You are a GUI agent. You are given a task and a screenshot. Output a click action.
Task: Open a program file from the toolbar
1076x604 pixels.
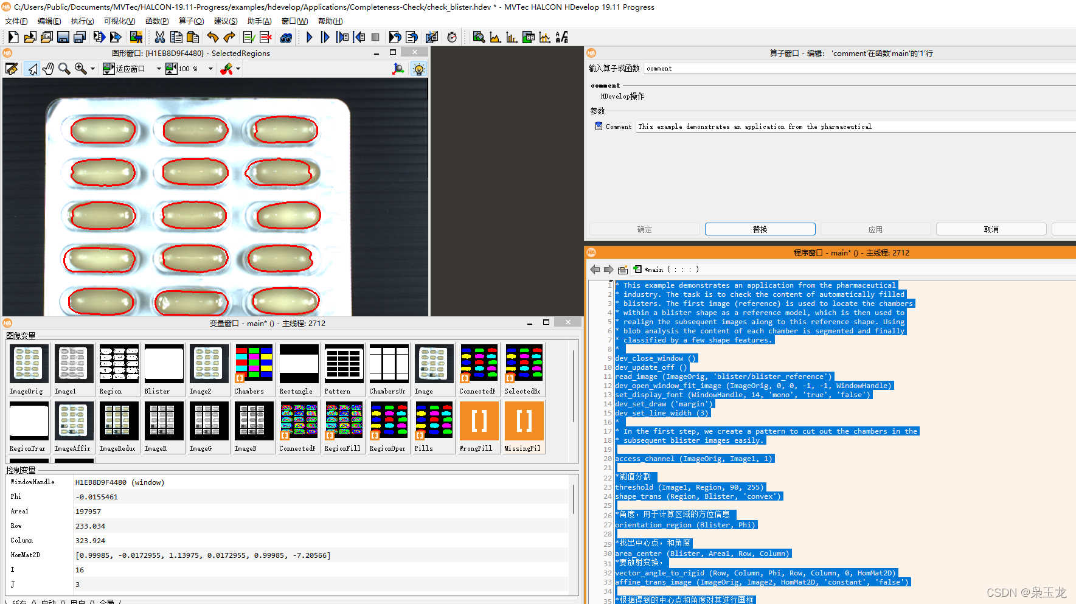[30, 37]
